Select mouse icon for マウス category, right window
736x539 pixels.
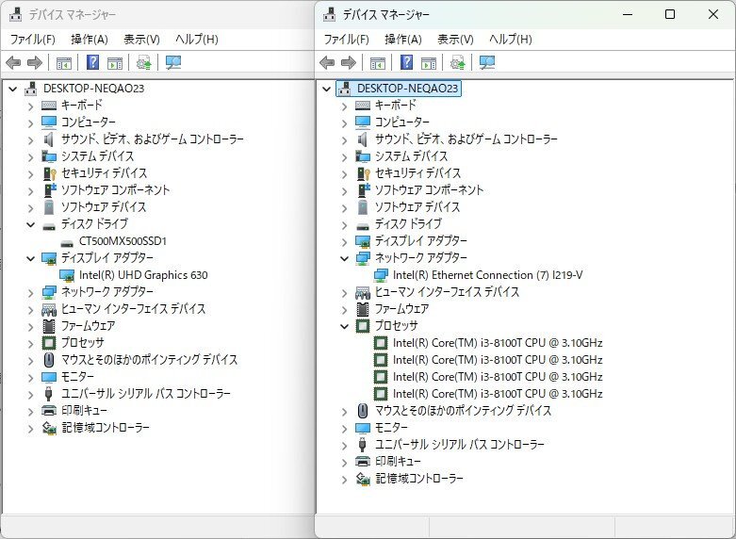[x=363, y=411]
